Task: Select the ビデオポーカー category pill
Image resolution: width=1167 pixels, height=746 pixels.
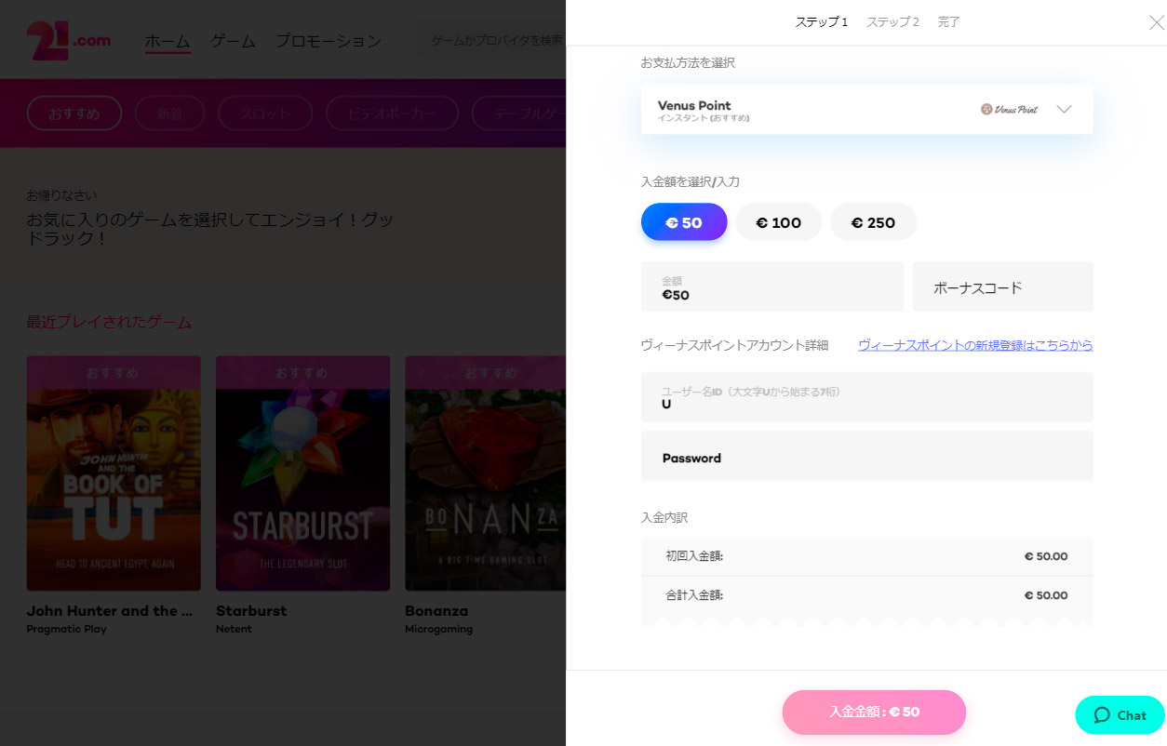Action: pos(392,113)
